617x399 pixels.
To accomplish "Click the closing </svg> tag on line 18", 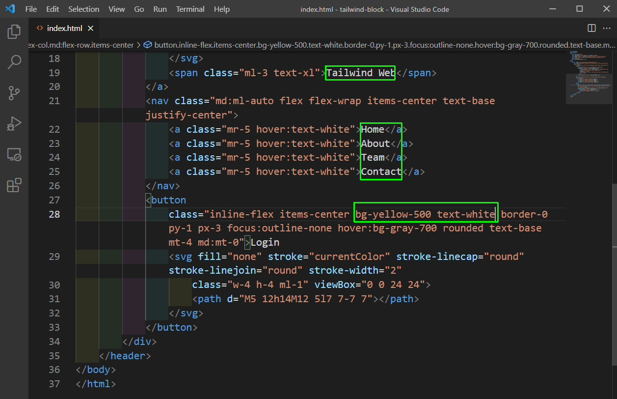I will (x=186, y=59).
